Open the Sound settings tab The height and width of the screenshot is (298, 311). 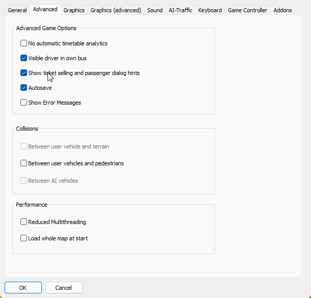tap(155, 10)
